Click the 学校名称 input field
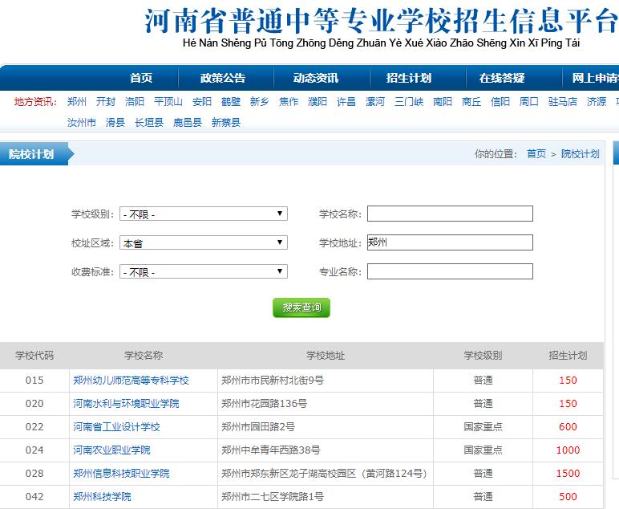The width and height of the screenshot is (619, 509). pos(450,214)
